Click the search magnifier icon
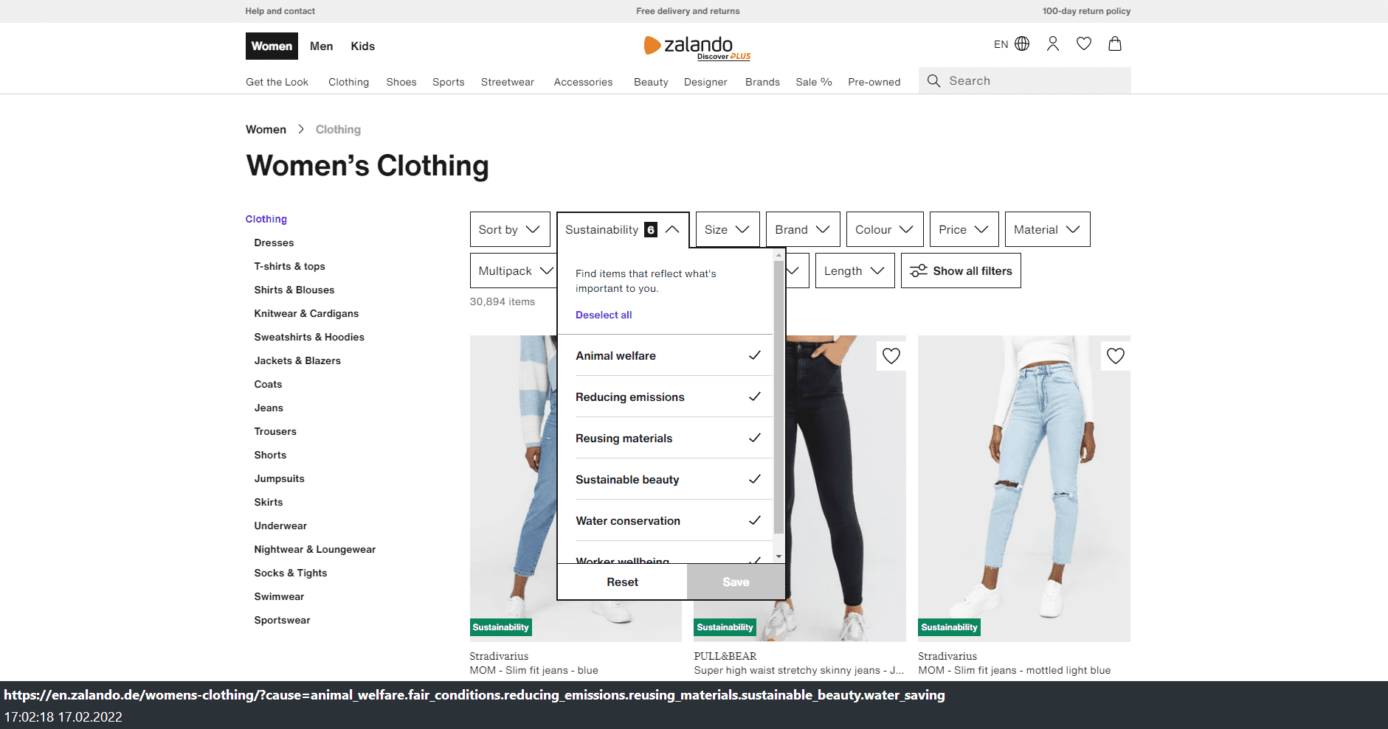Image resolution: width=1388 pixels, height=729 pixels. (933, 81)
